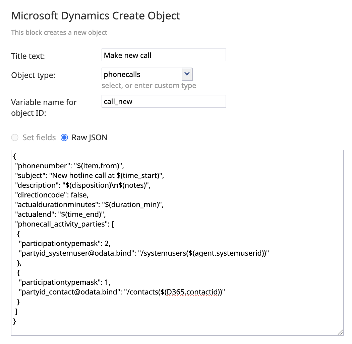The height and width of the screenshot is (344, 352).
Task: Click the call_new variable name field
Action: click(x=163, y=101)
